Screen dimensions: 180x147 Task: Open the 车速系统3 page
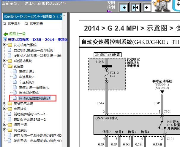[x=26, y=82]
